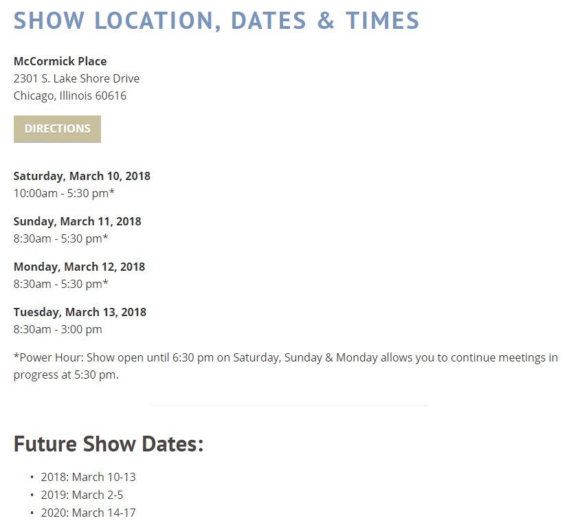Click the Tuesday, March 13, 2018 date
Screen dimensions: 567x525
80,312
